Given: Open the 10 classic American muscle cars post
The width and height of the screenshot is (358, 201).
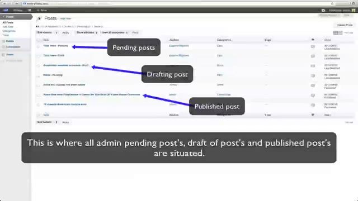Looking at the screenshot, I should point(65,104).
